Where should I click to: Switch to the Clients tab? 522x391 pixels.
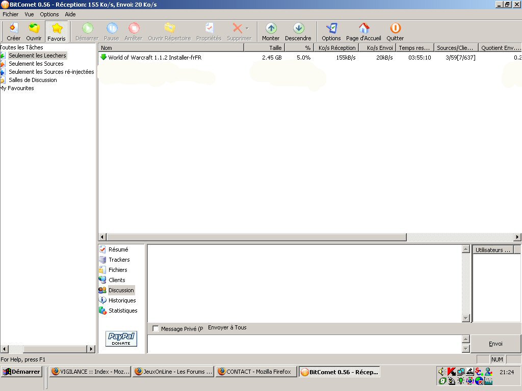pyautogui.click(x=117, y=280)
